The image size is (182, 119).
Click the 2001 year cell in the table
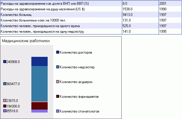pos(163,4)
